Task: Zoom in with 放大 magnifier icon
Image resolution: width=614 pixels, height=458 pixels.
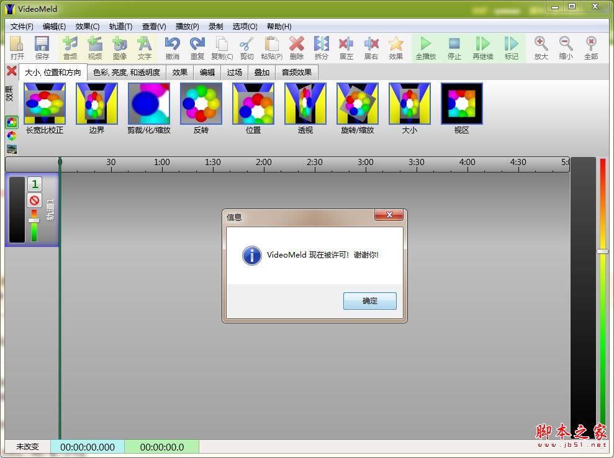Action: tap(541, 48)
